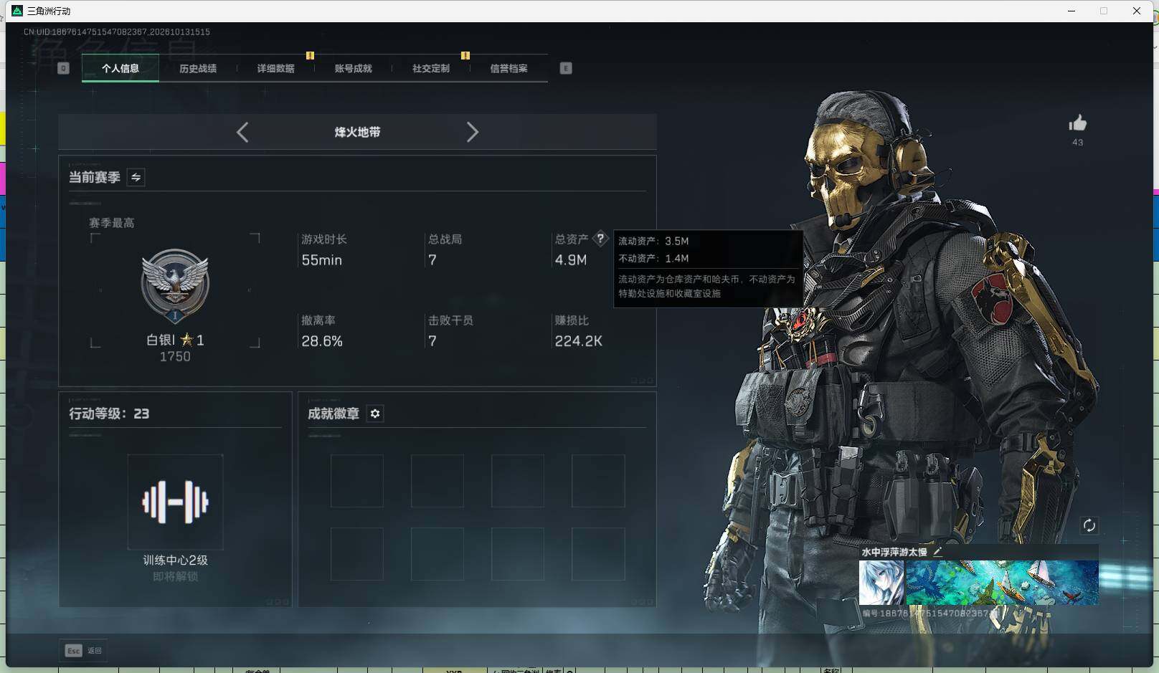The width and height of the screenshot is (1159, 673).
Task: Click the rotate character refresh icon
Action: 1089,525
